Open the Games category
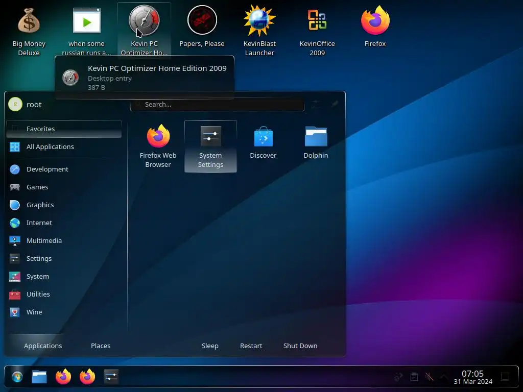523x392 pixels. [x=64, y=187]
